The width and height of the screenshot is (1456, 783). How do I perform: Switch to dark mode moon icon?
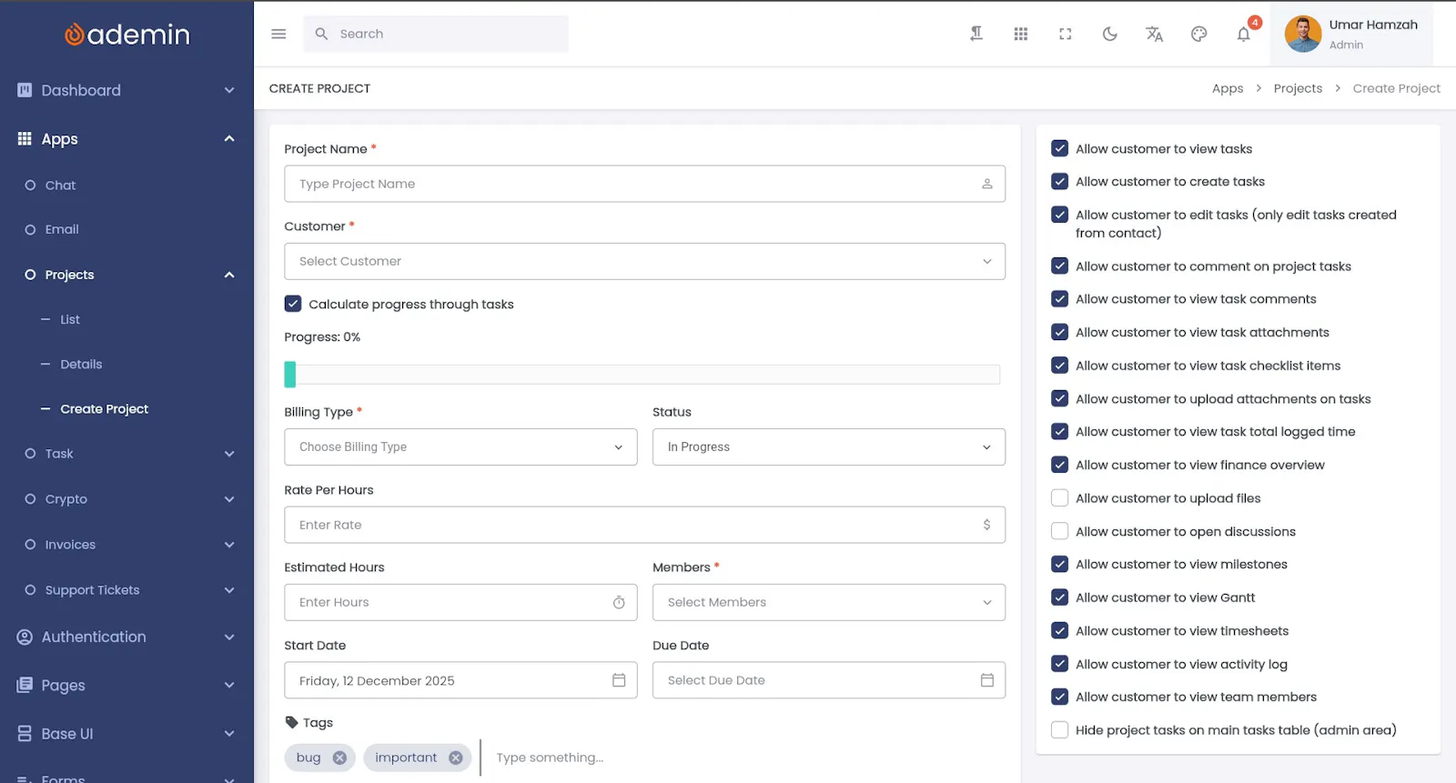pyautogui.click(x=1109, y=34)
